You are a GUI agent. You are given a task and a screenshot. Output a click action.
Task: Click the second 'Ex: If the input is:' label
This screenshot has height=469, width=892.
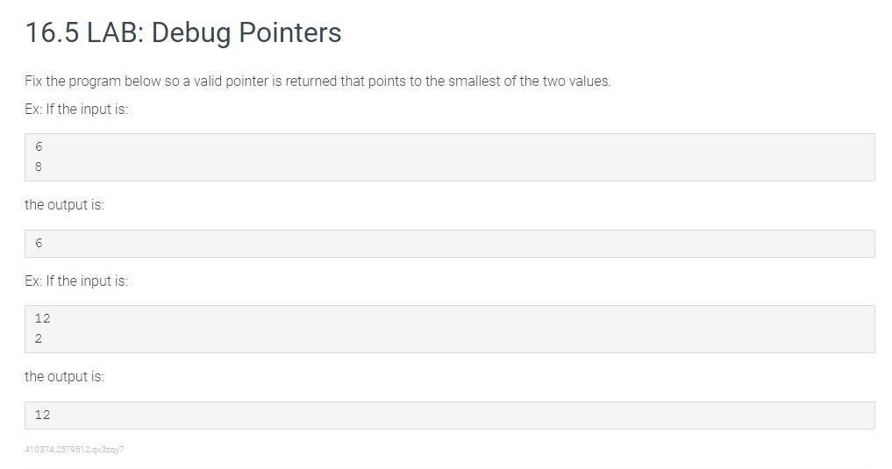(76, 281)
